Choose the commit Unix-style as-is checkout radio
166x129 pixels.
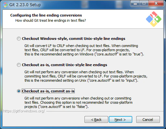point(19,65)
